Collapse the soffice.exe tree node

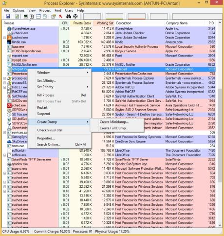pos(5,155)
